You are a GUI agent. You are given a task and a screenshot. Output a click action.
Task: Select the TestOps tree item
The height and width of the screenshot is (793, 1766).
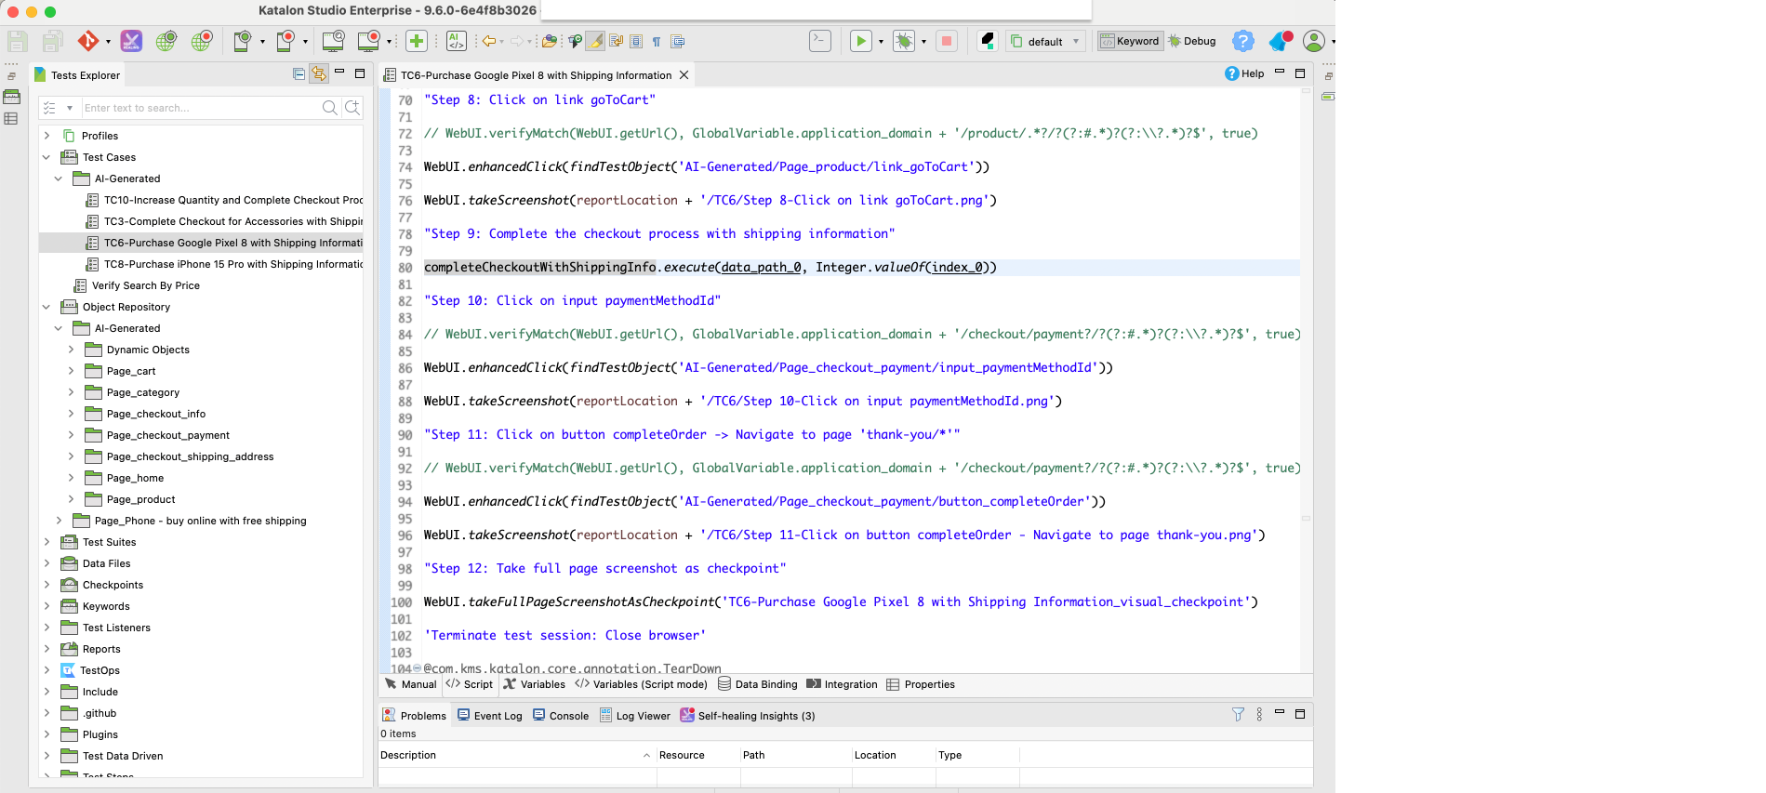[x=90, y=670]
